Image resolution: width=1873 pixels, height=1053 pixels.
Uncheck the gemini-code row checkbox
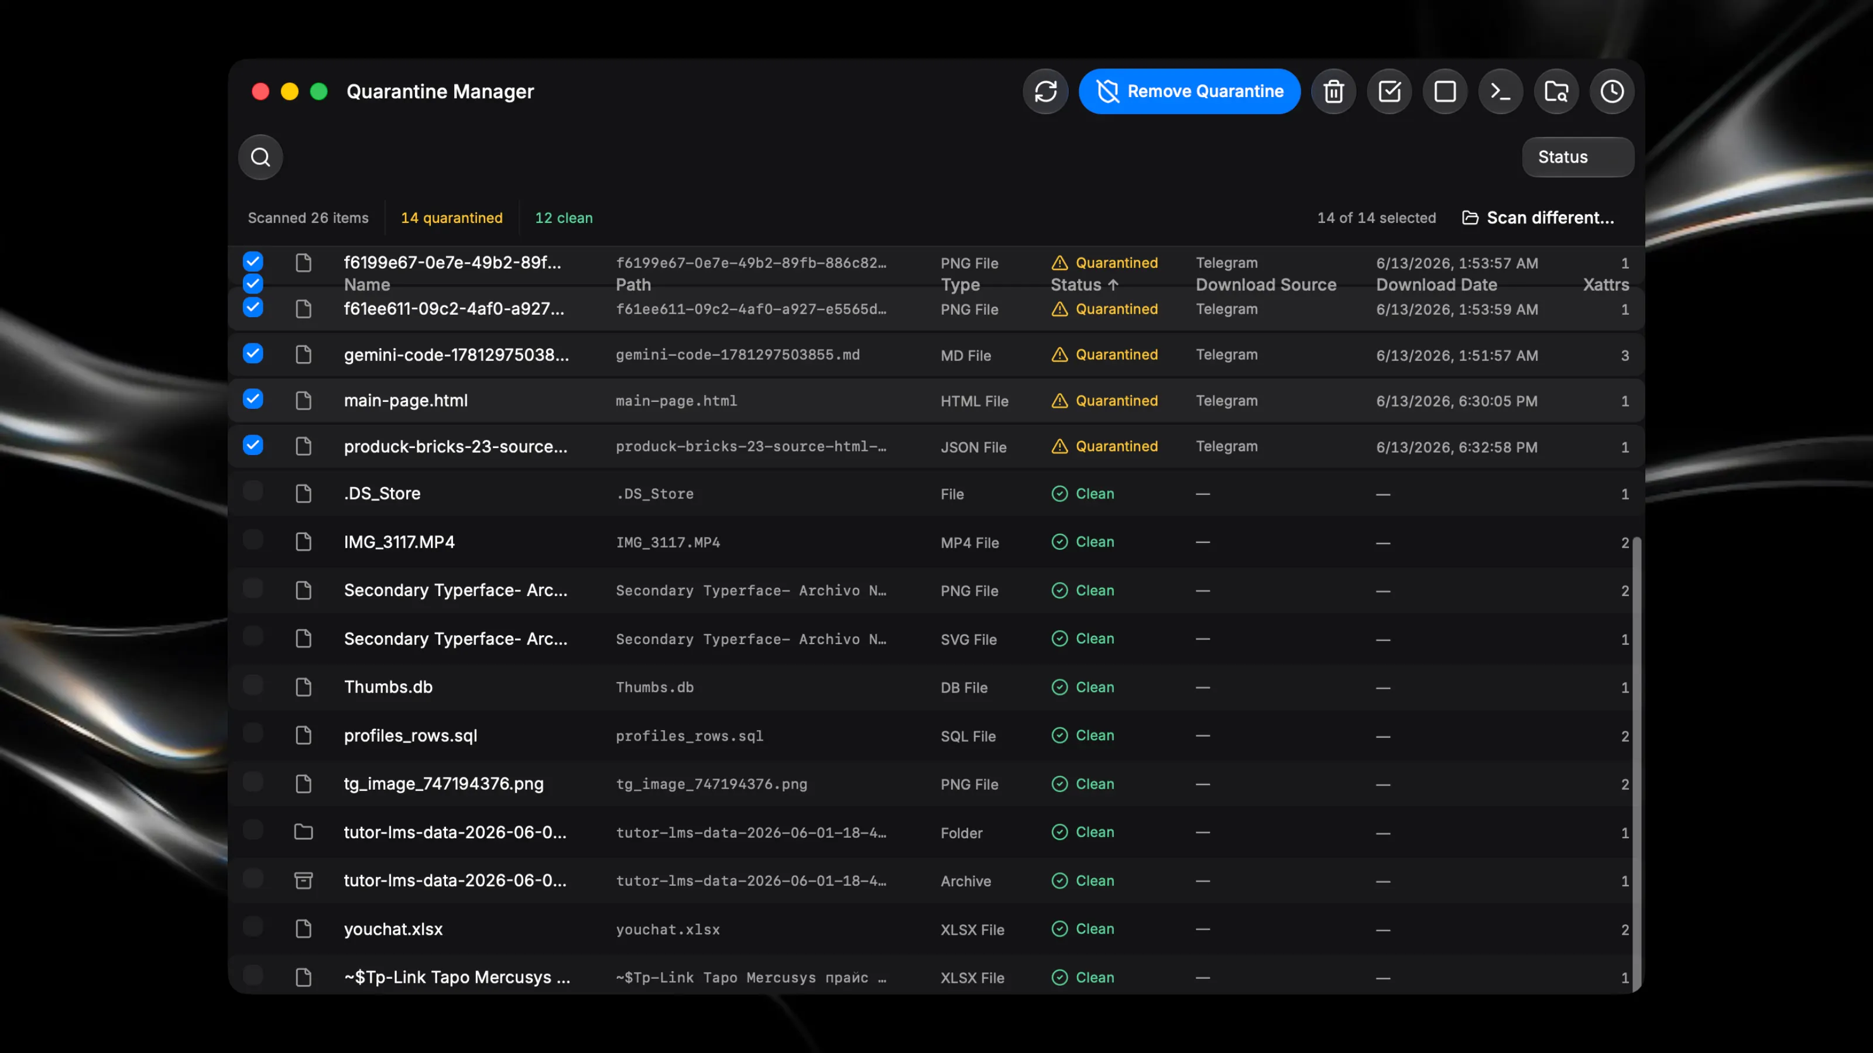click(253, 353)
